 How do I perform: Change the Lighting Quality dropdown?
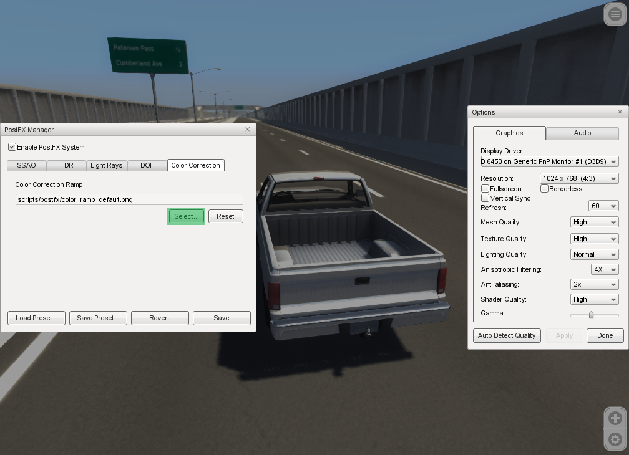(x=595, y=254)
